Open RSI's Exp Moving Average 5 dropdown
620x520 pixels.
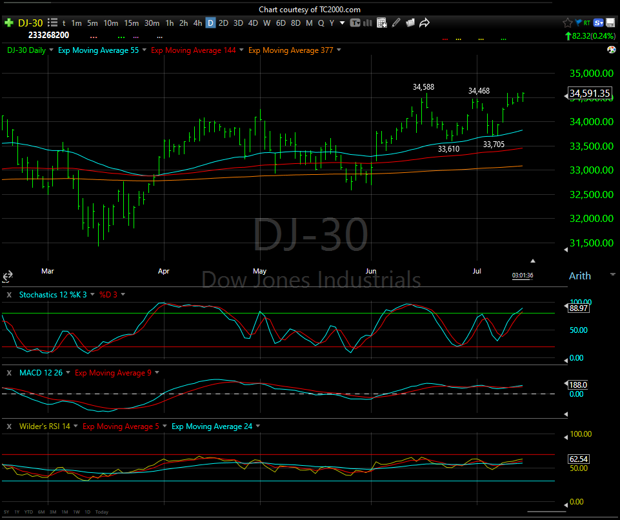[165, 426]
